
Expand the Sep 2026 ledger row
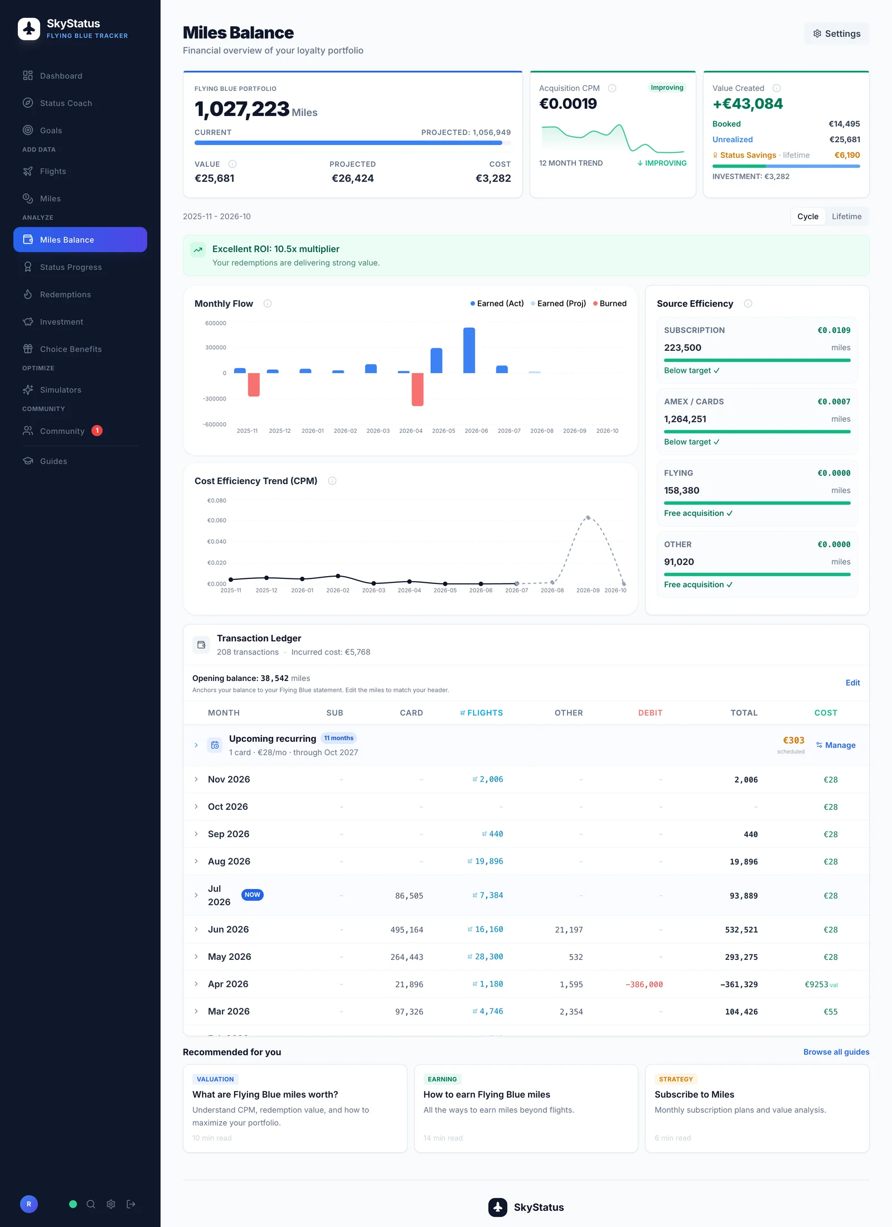point(196,834)
